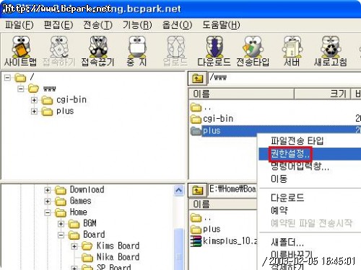
Task: Click the local tree scrollbar thumb
Action: [178, 249]
